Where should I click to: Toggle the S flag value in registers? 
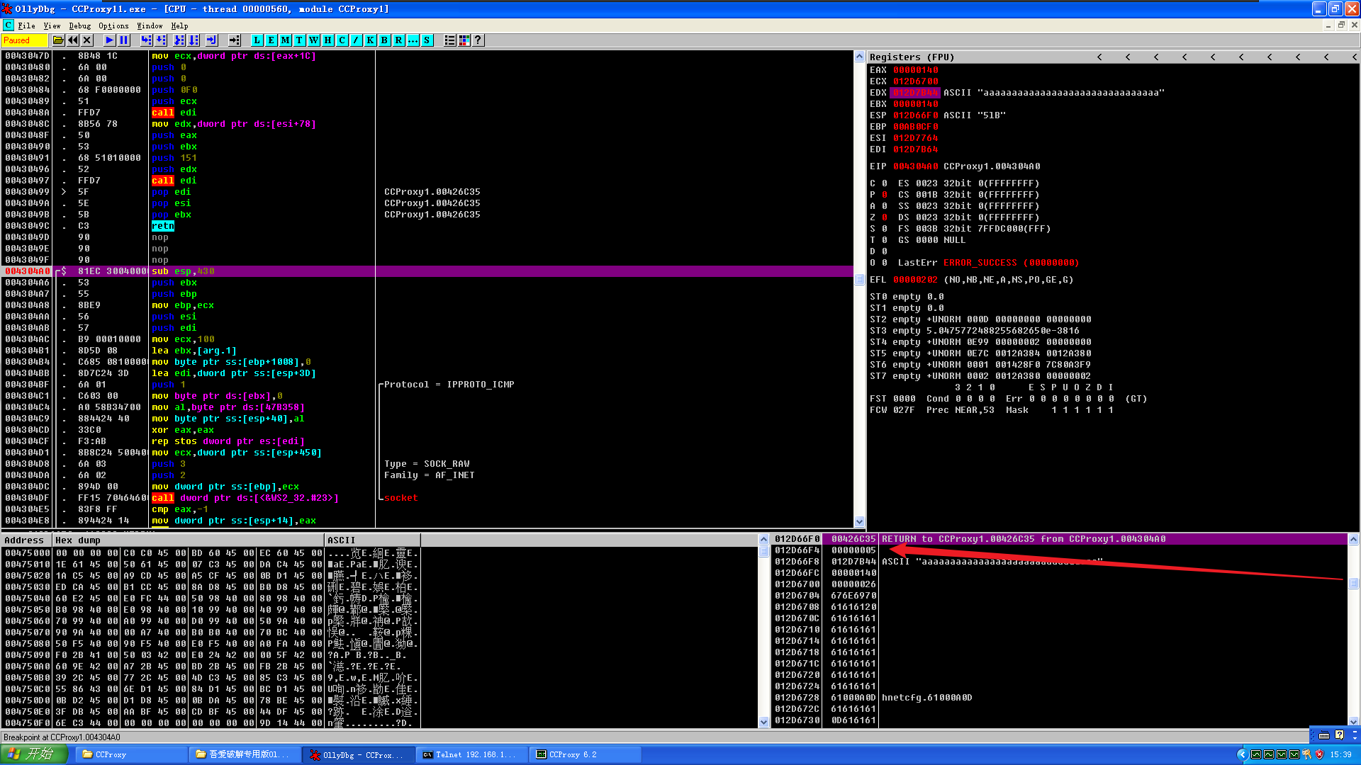click(885, 229)
